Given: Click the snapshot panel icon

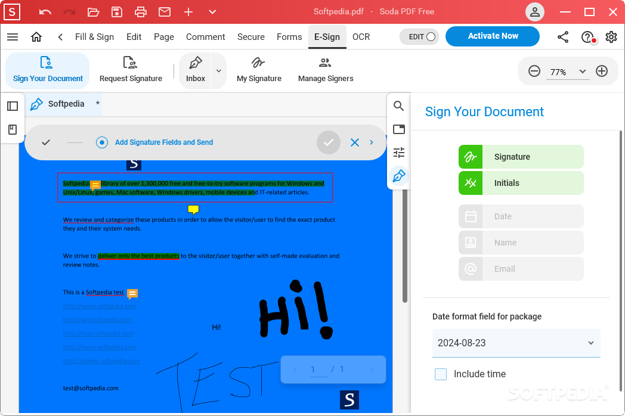Looking at the screenshot, I should click(x=398, y=129).
